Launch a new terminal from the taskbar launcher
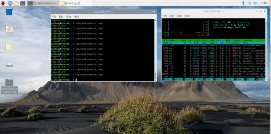 23,3
